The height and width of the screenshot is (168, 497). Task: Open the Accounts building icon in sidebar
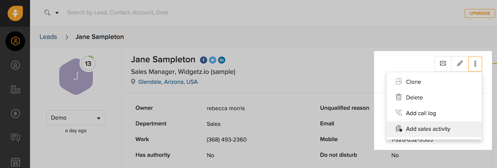pos(15,90)
